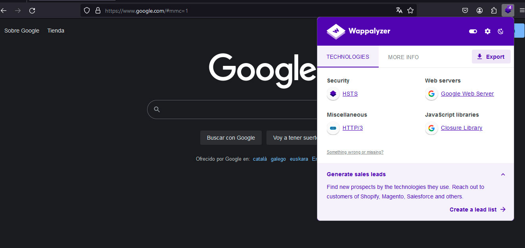
Task: Click the Miscellaneous category heading
Action: click(x=347, y=115)
